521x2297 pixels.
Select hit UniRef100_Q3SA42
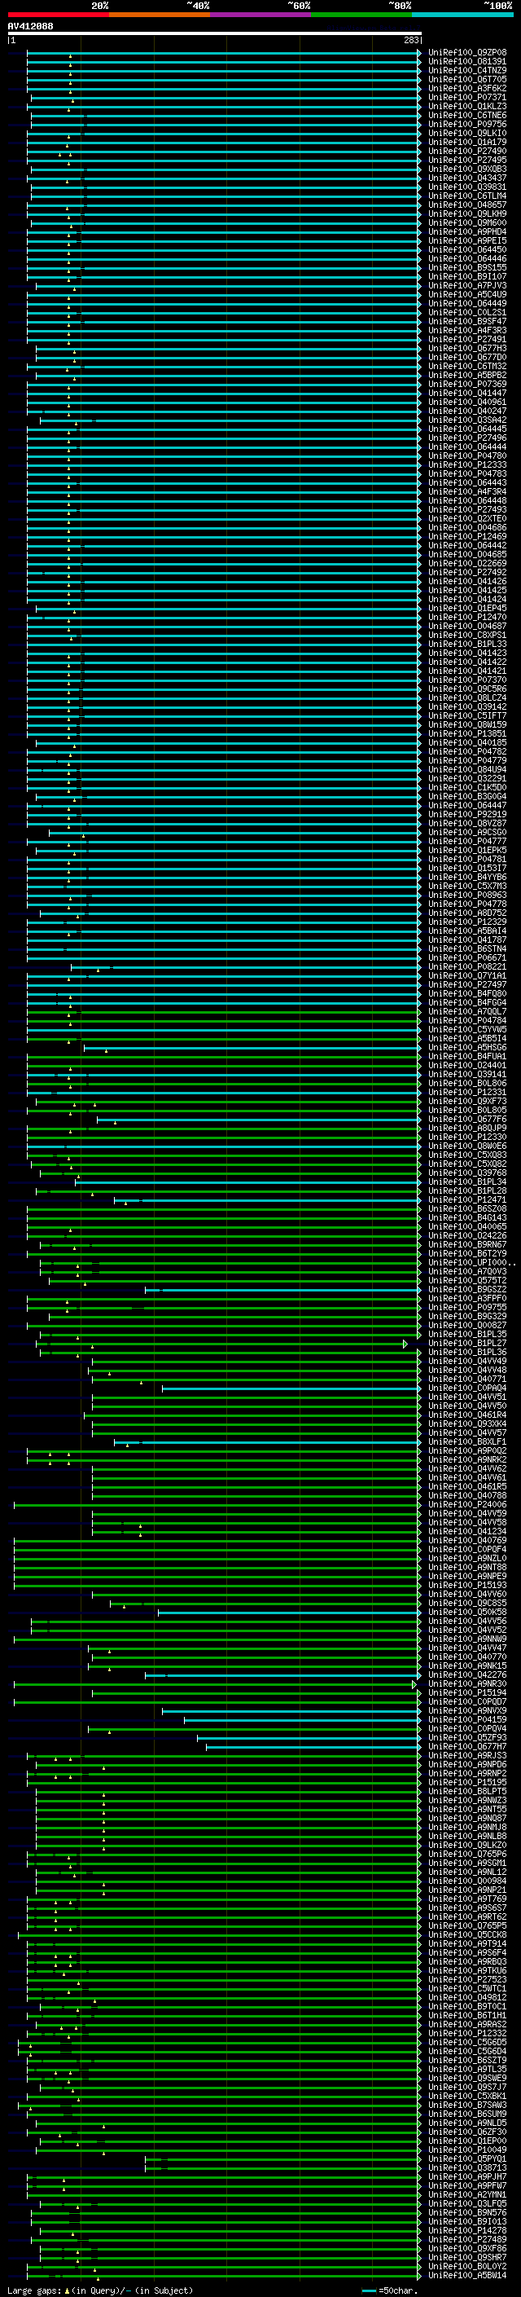click(x=467, y=420)
